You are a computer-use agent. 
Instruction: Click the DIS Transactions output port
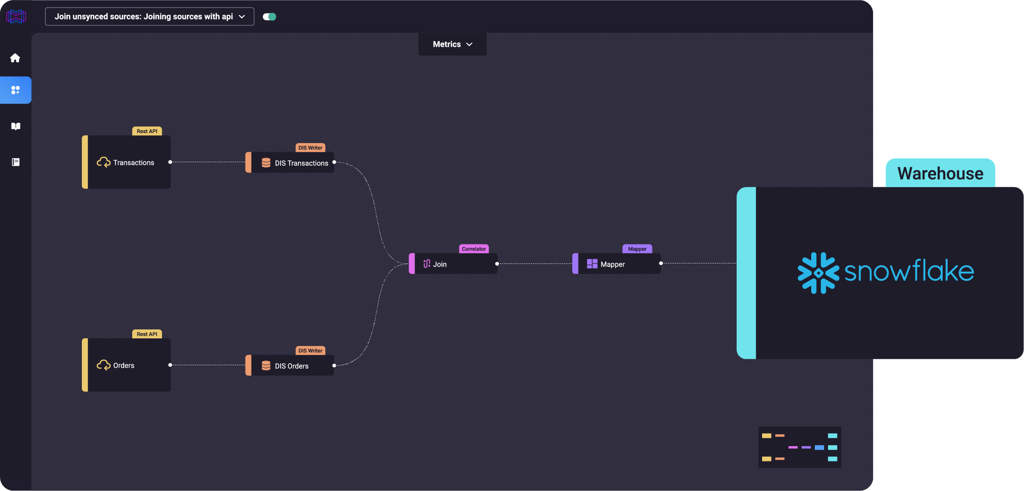pyautogui.click(x=334, y=162)
